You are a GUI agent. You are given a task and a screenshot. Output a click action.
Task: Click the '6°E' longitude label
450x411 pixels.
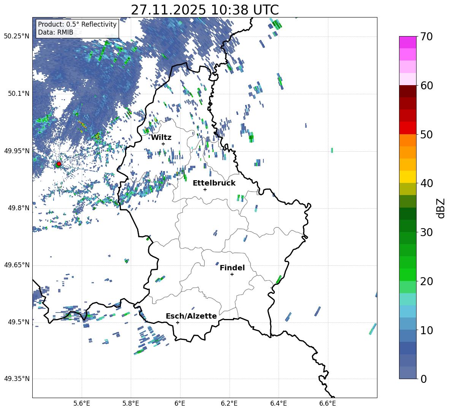pos(180,404)
